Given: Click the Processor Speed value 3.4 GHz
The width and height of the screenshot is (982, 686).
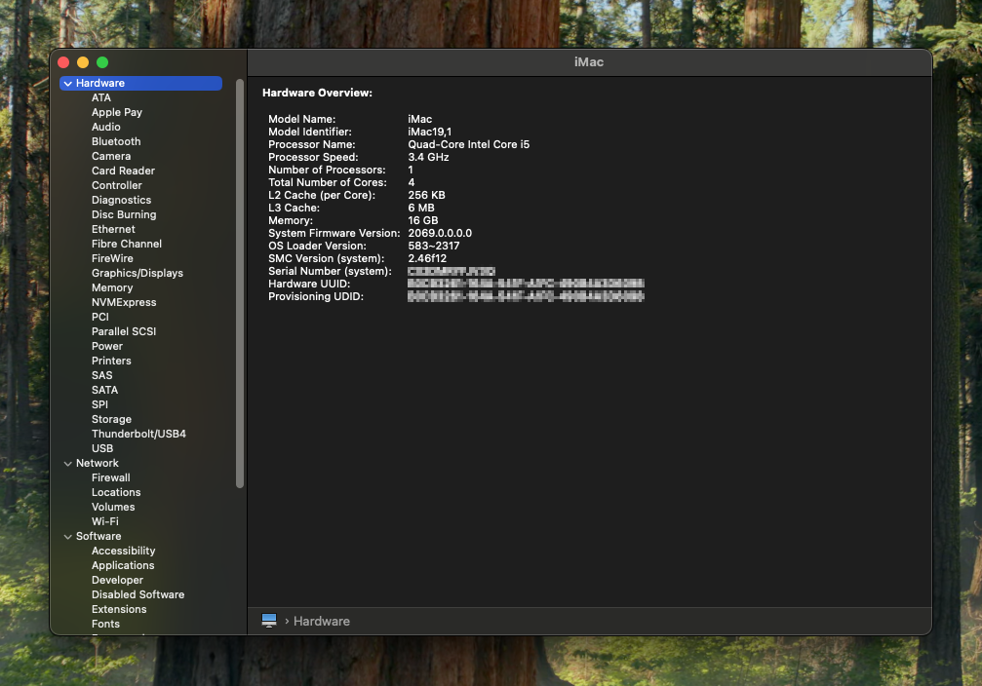Looking at the screenshot, I should coord(428,157).
